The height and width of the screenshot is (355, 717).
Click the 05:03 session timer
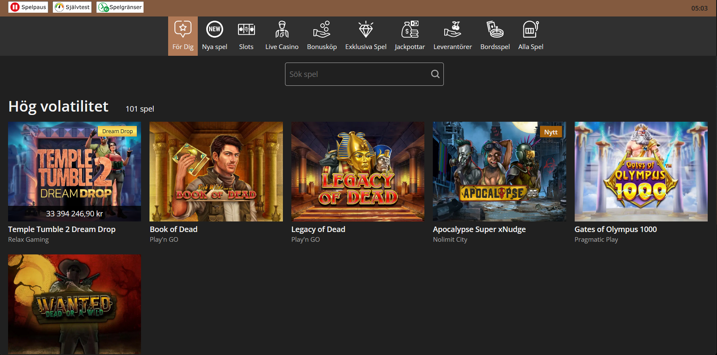[700, 8]
